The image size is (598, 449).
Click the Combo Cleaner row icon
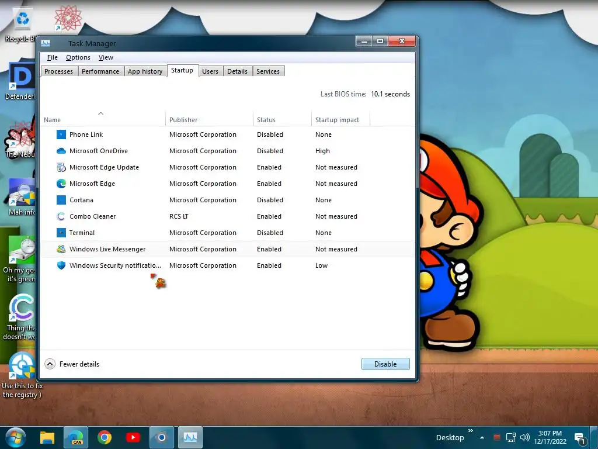point(61,216)
